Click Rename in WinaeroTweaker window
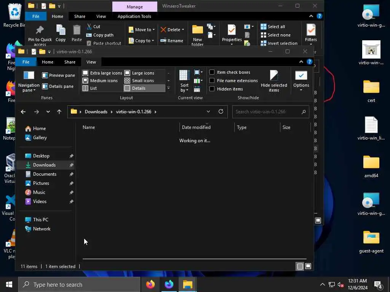 pyautogui.click(x=172, y=40)
